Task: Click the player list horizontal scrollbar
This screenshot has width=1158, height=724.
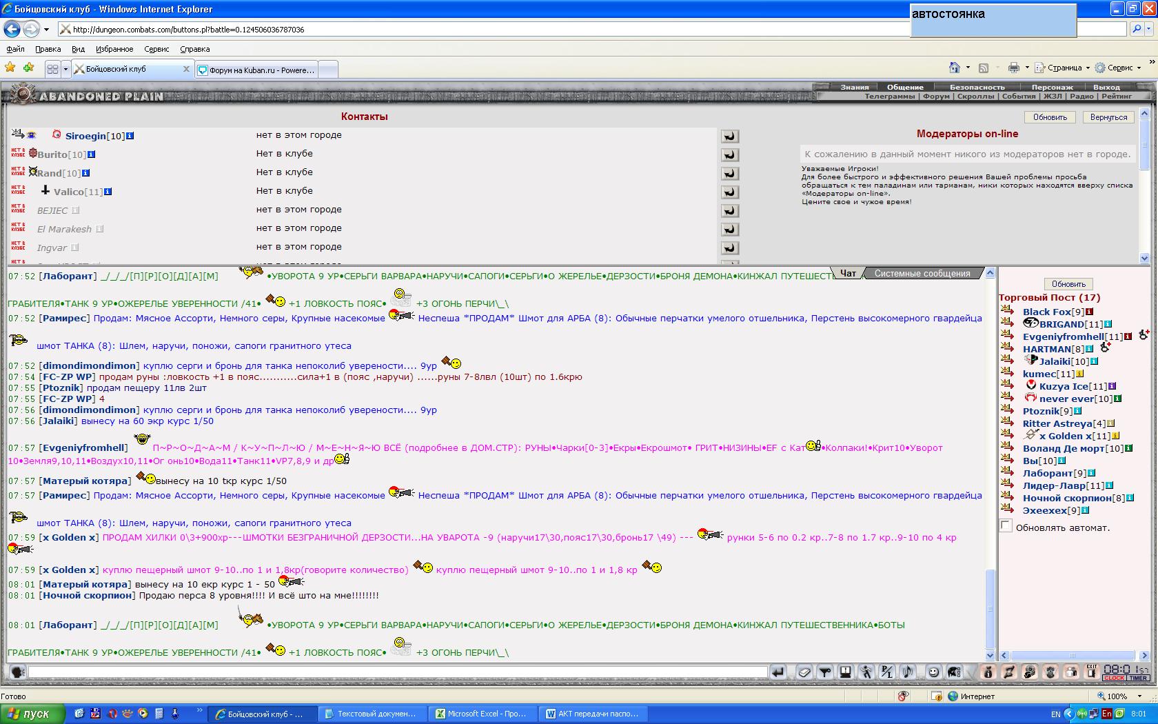Action: 1074,656
